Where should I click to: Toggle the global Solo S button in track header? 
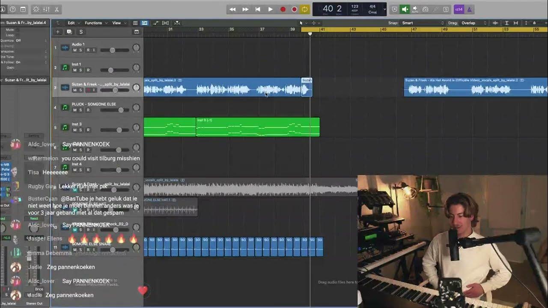click(x=81, y=32)
